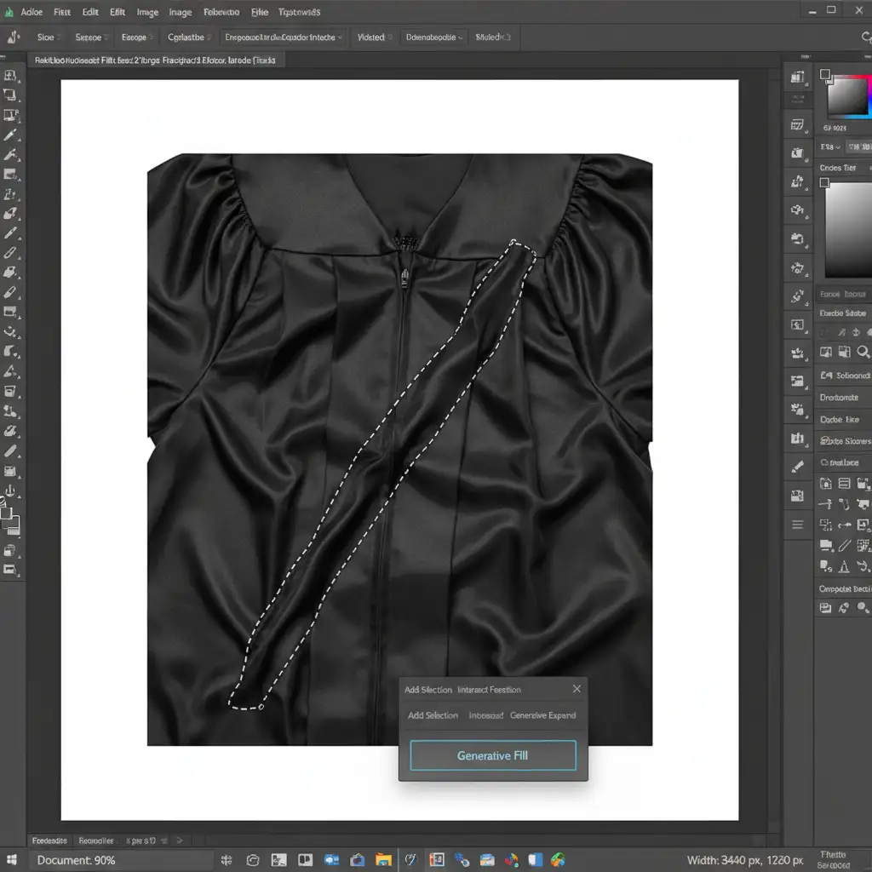This screenshot has width=872, height=872.
Task: Choose the Add Selection option
Action: pyautogui.click(x=433, y=715)
